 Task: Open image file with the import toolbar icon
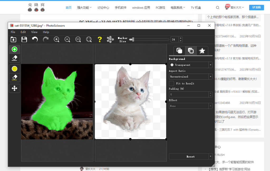tap(13, 39)
